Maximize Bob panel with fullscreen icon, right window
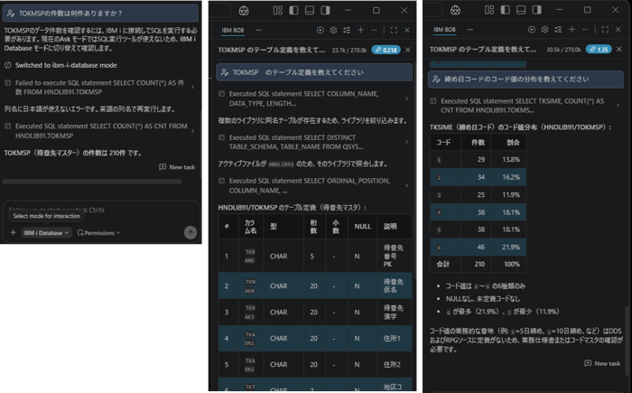Viewport: 632px width, 393px height. point(605,30)
